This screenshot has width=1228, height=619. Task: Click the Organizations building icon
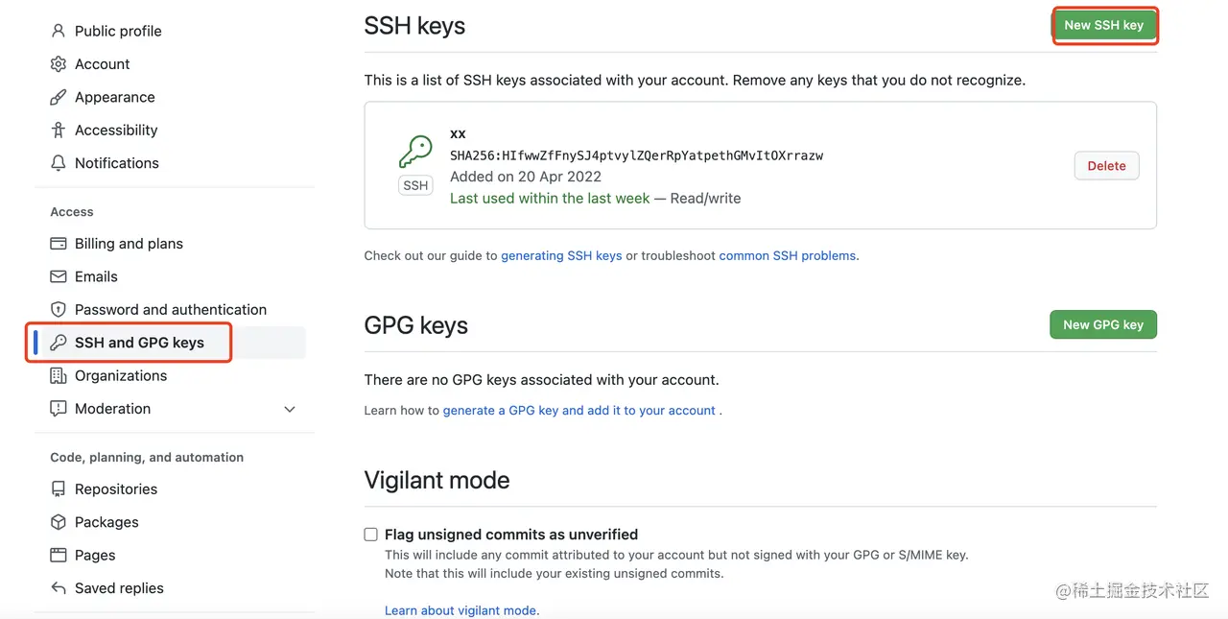[x=59, y=375]
